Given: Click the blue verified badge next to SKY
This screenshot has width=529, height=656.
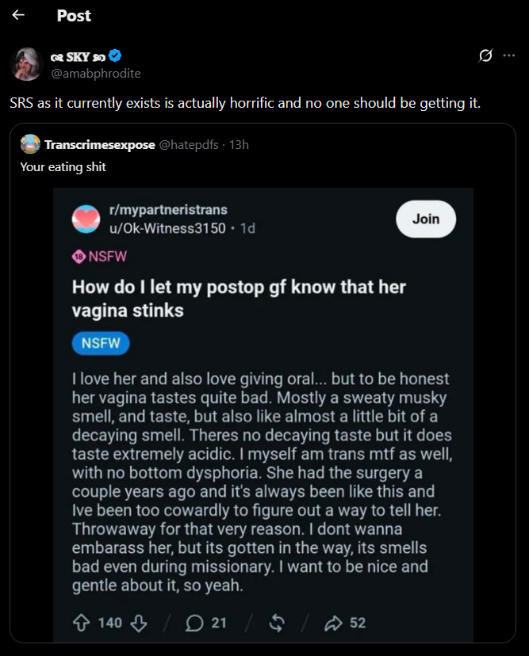Looking at the screenshot, I should click(x=115, y=55).
